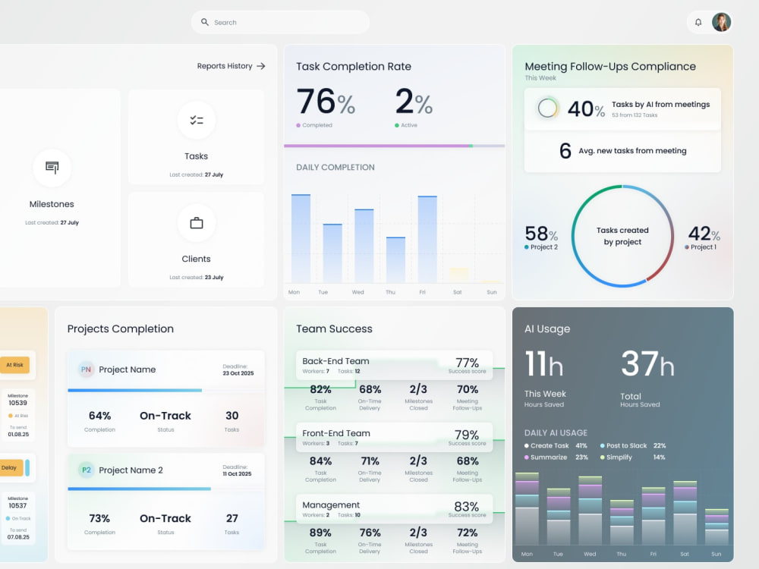The width and height of the screenshot is (759, 569).
Task: Click Project Name progress bar
Action: (x=166, y=390)
